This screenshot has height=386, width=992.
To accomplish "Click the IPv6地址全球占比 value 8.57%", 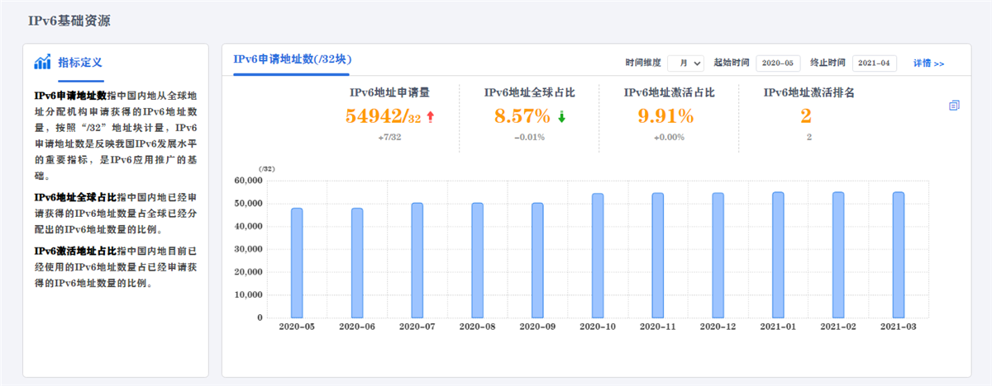I will coord(522,116).
